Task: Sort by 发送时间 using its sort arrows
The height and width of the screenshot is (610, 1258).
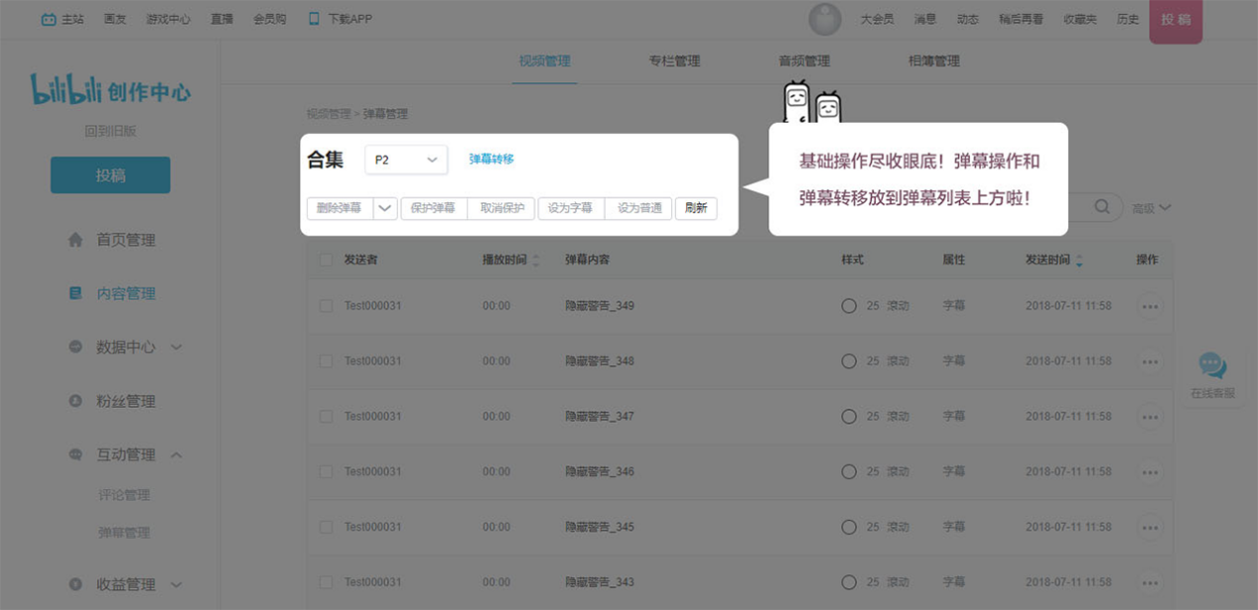Action: coord(1079,260)
